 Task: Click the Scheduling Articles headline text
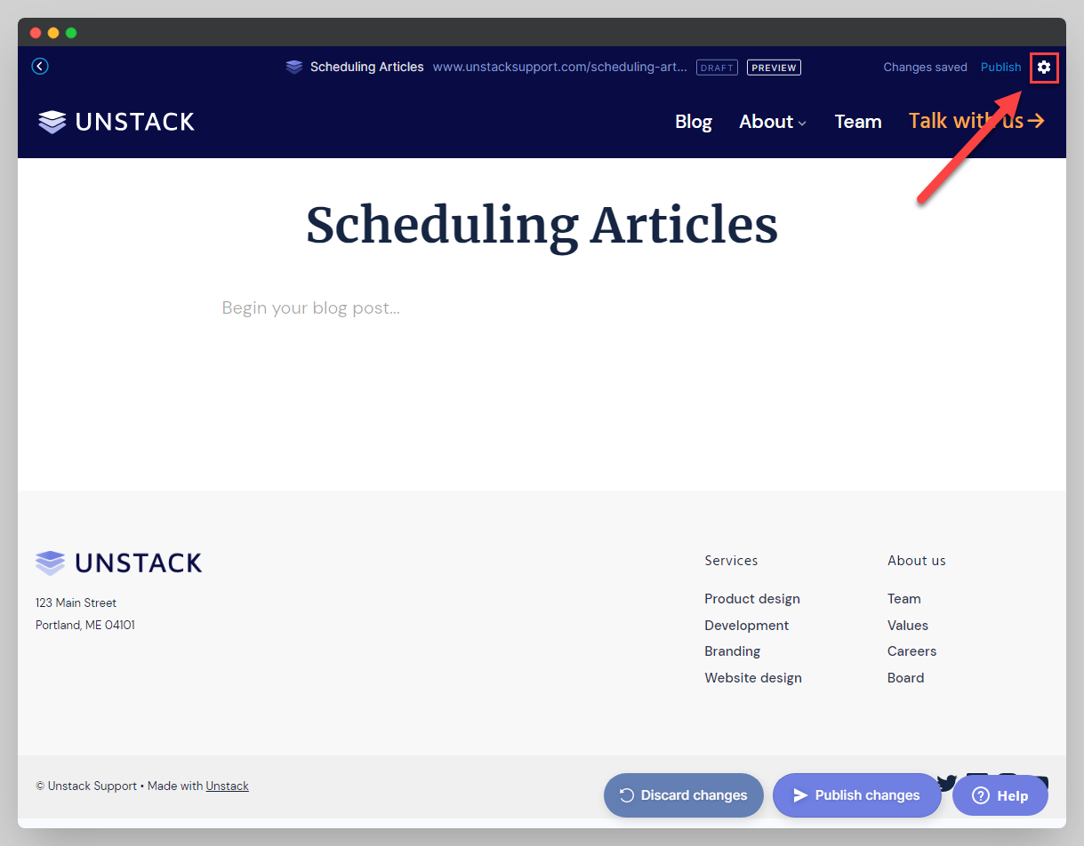click(x=542, y=226)
